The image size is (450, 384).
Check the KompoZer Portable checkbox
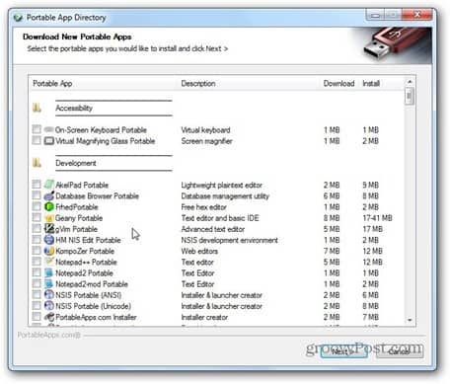37,251
